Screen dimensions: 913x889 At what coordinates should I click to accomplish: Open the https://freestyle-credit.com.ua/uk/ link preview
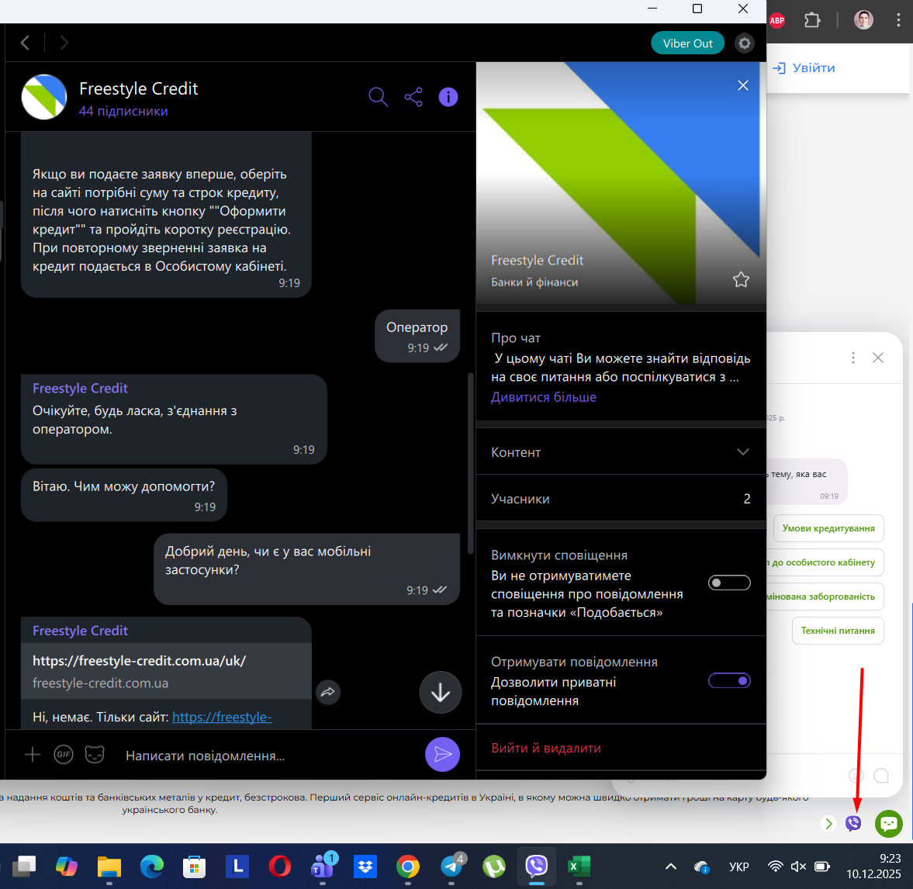tap(166, 671)
